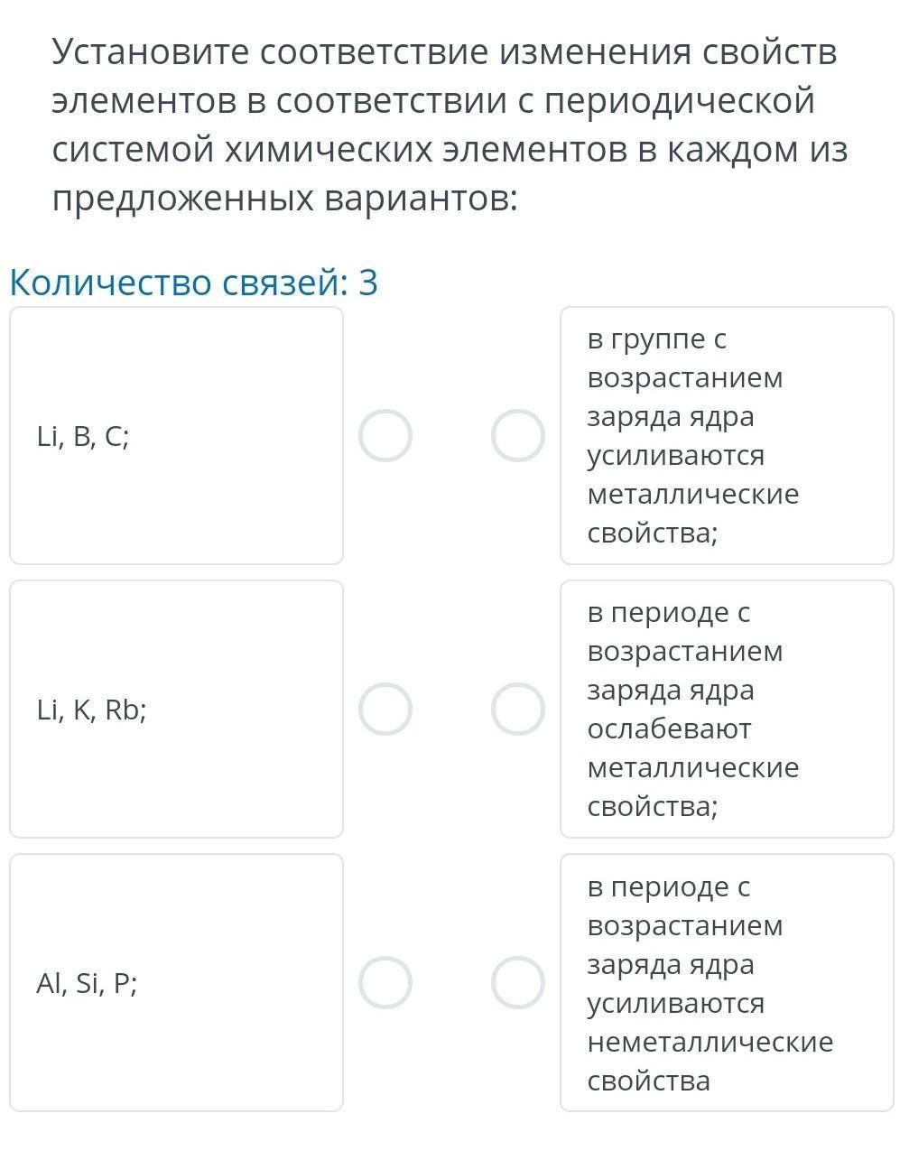This screenshot has height=1160, width=909.
Task: Select the connector circle beside Li, B, C
Action: pos(385,436)
